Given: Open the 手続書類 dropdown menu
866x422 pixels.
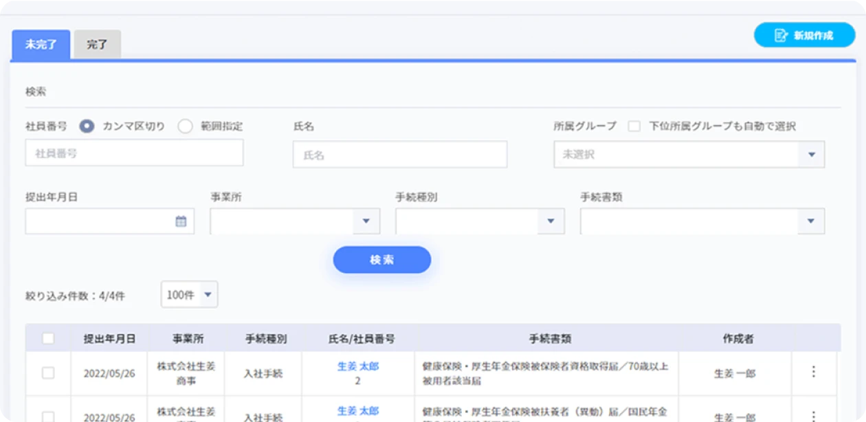Looking at the screenshot, I should coord(810,221).
